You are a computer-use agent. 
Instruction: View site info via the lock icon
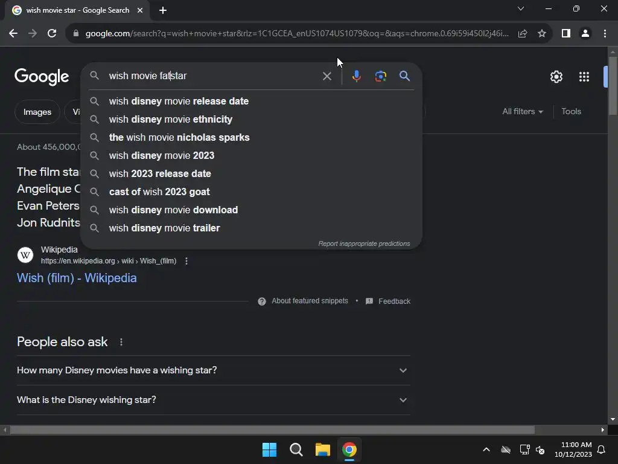pyautogui.click(x=76, y=34)
